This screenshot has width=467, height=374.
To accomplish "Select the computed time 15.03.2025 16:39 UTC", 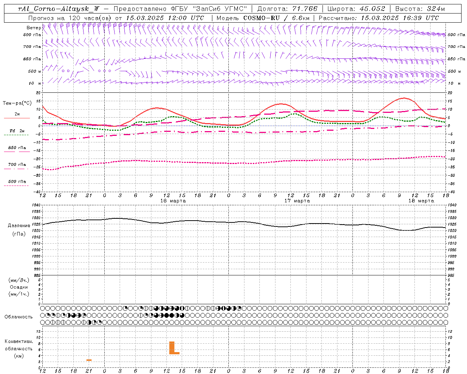I will click(x=400, y=18).
